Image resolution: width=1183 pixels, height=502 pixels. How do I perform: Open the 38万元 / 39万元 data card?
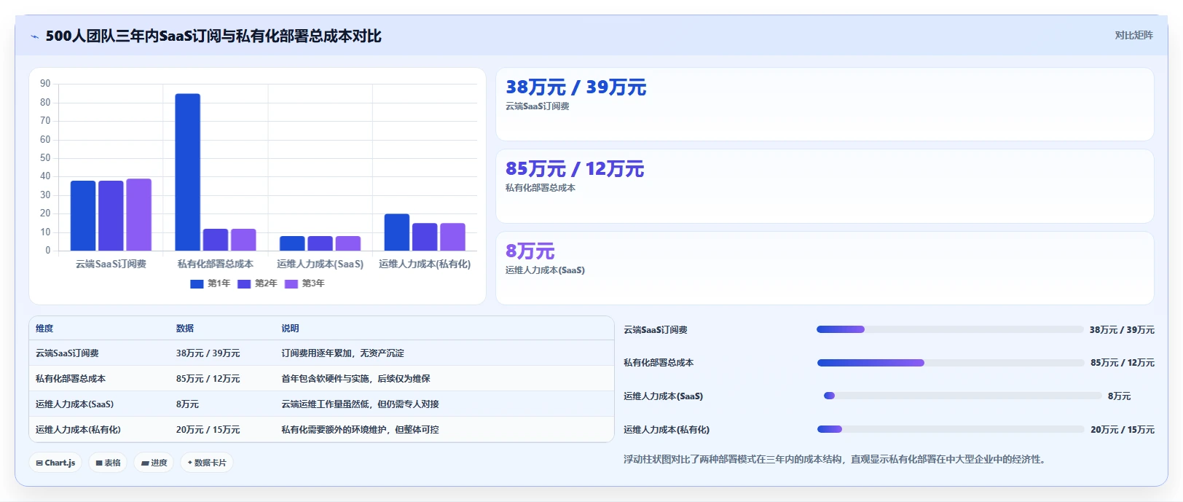click(x=825, y=104)
